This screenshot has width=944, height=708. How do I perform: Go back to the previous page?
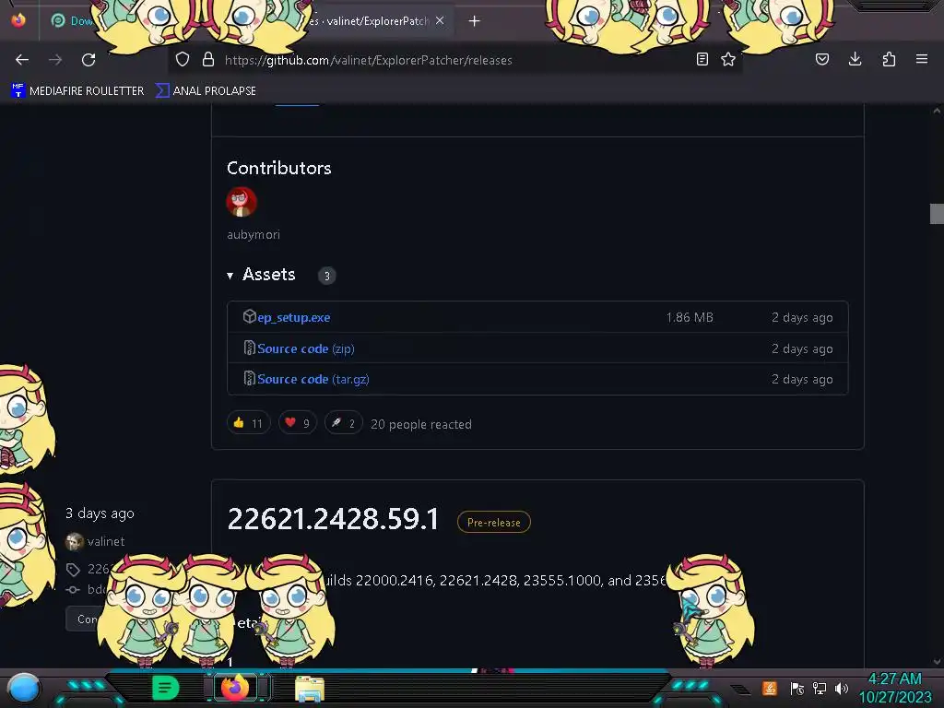point(22,60)
